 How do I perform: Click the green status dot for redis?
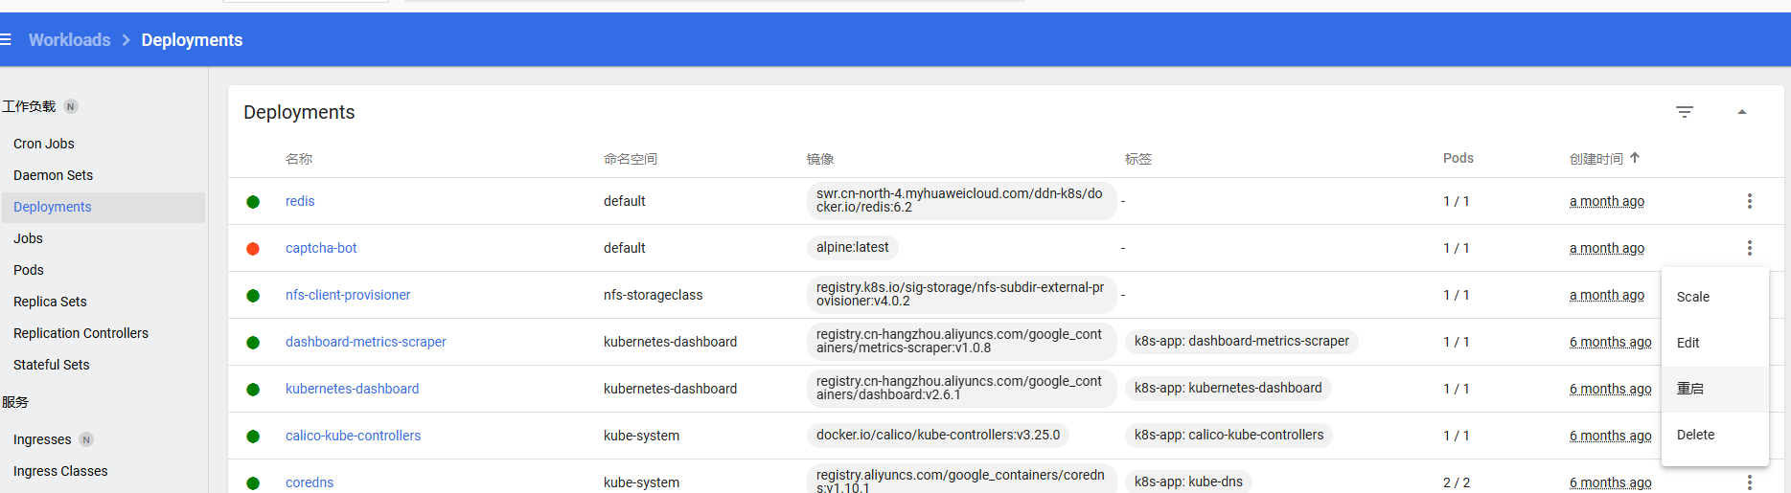[253, 202]
